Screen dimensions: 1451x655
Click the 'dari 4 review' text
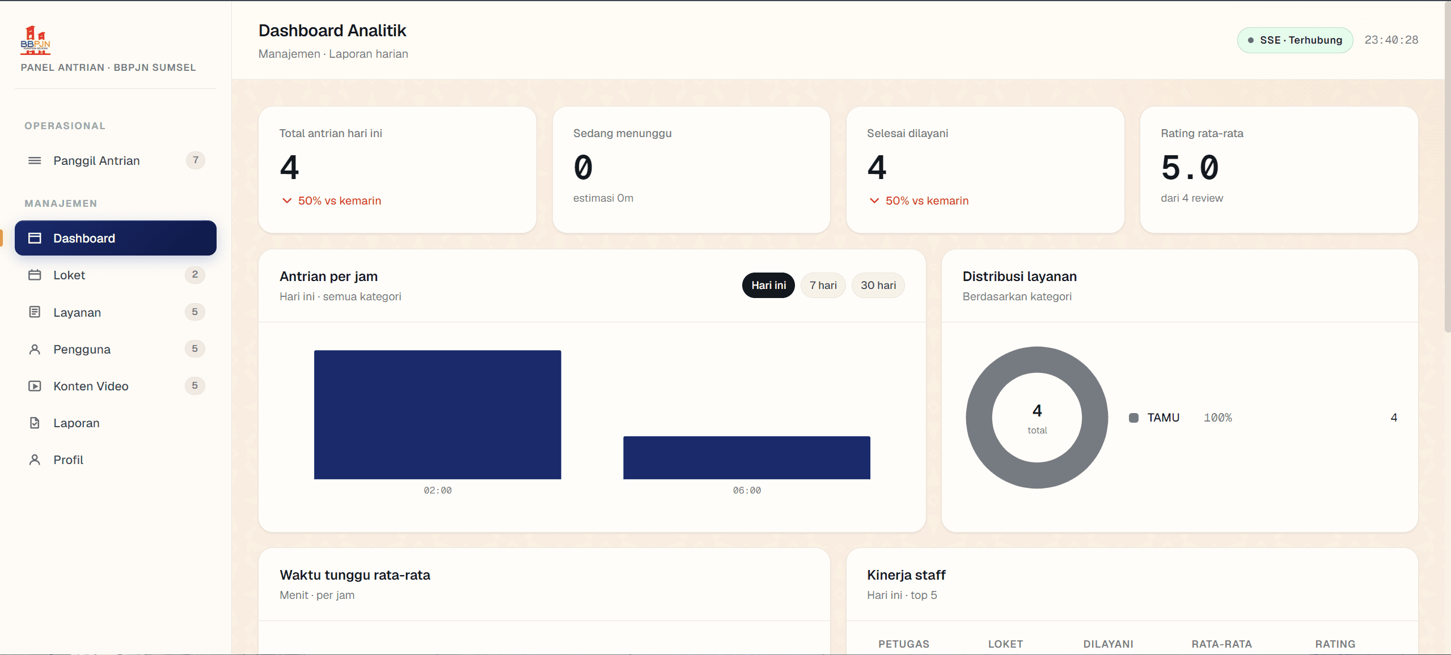pyautogui.click(x=1192, y=198)
